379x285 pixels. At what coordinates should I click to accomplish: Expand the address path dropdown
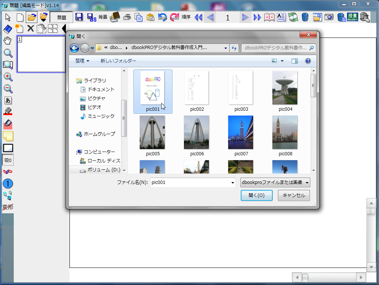pyautogui.click(x=226, y=48)
